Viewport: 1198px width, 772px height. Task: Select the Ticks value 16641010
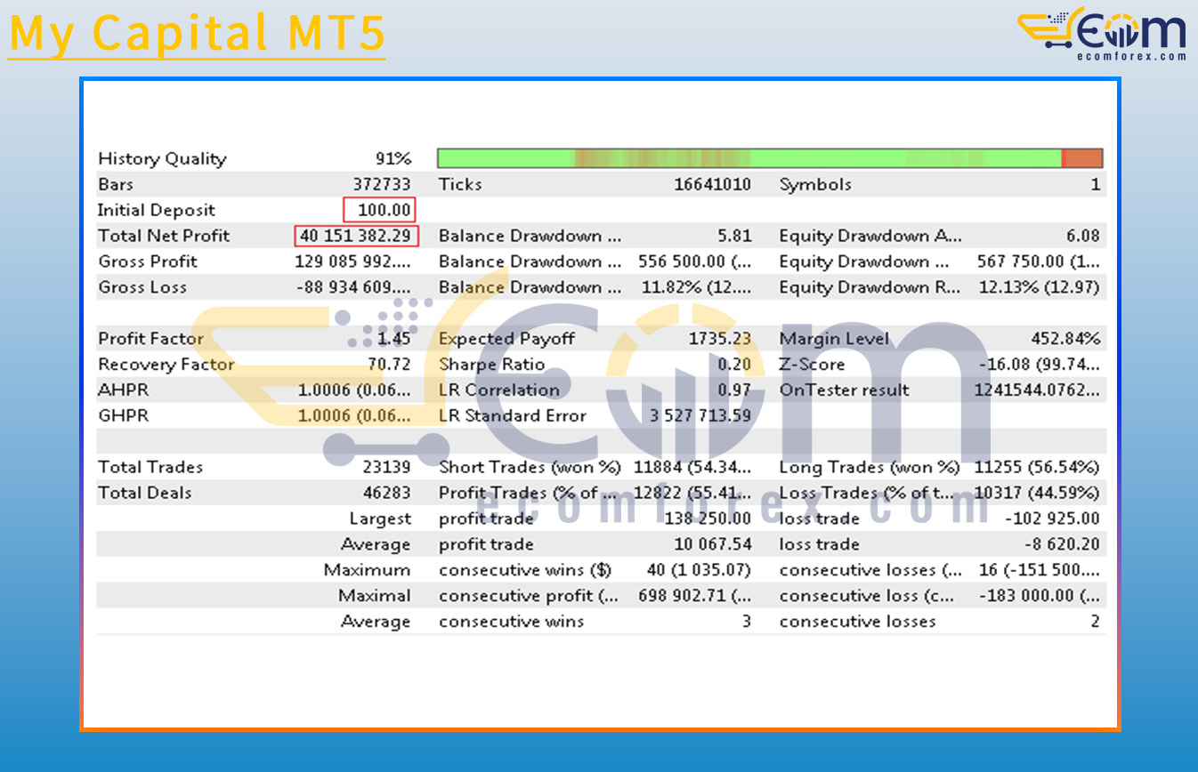click(712, 185)
